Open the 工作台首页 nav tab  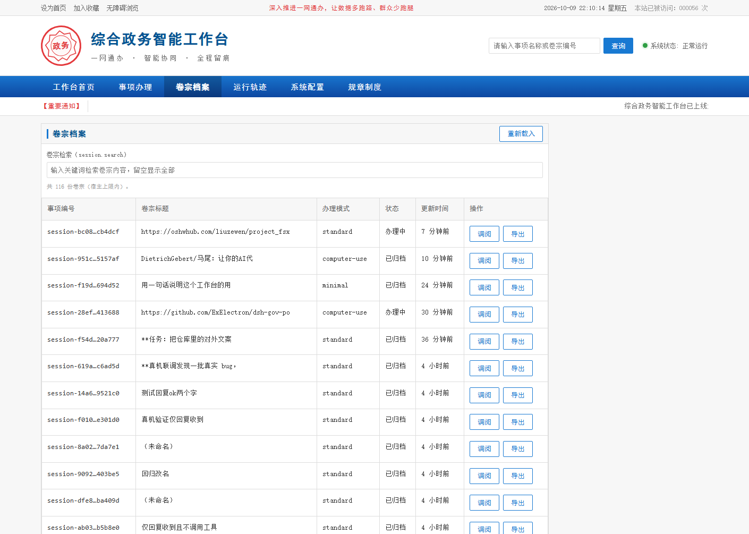coord(74,87)
